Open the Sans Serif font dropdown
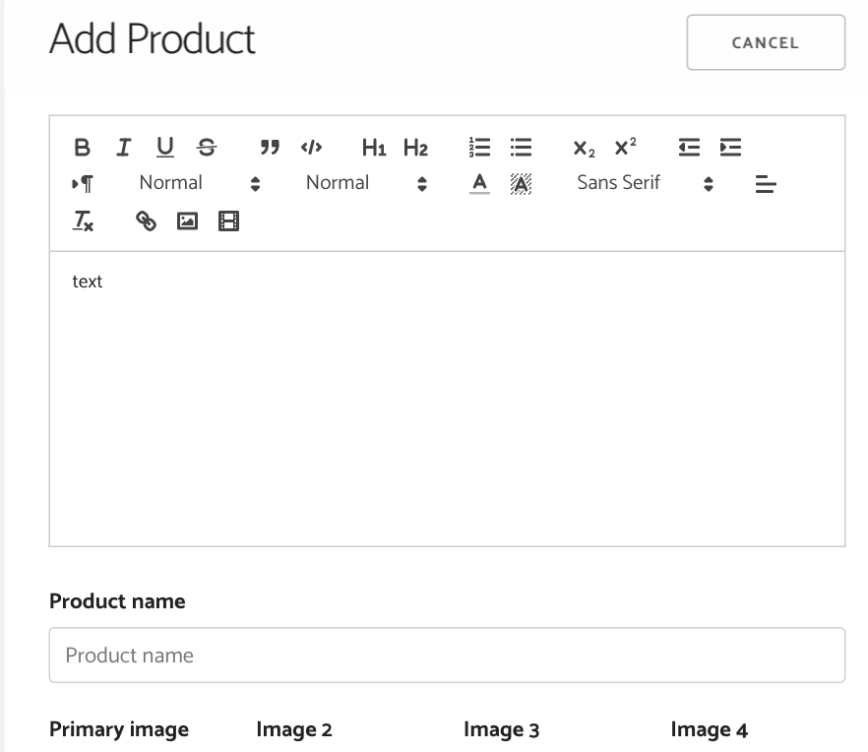The height and width of the screenshot is (752, 868). click(x=646, y=183)
